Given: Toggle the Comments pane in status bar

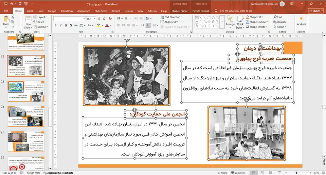Looking at the screenshot, I should (238, 173).
